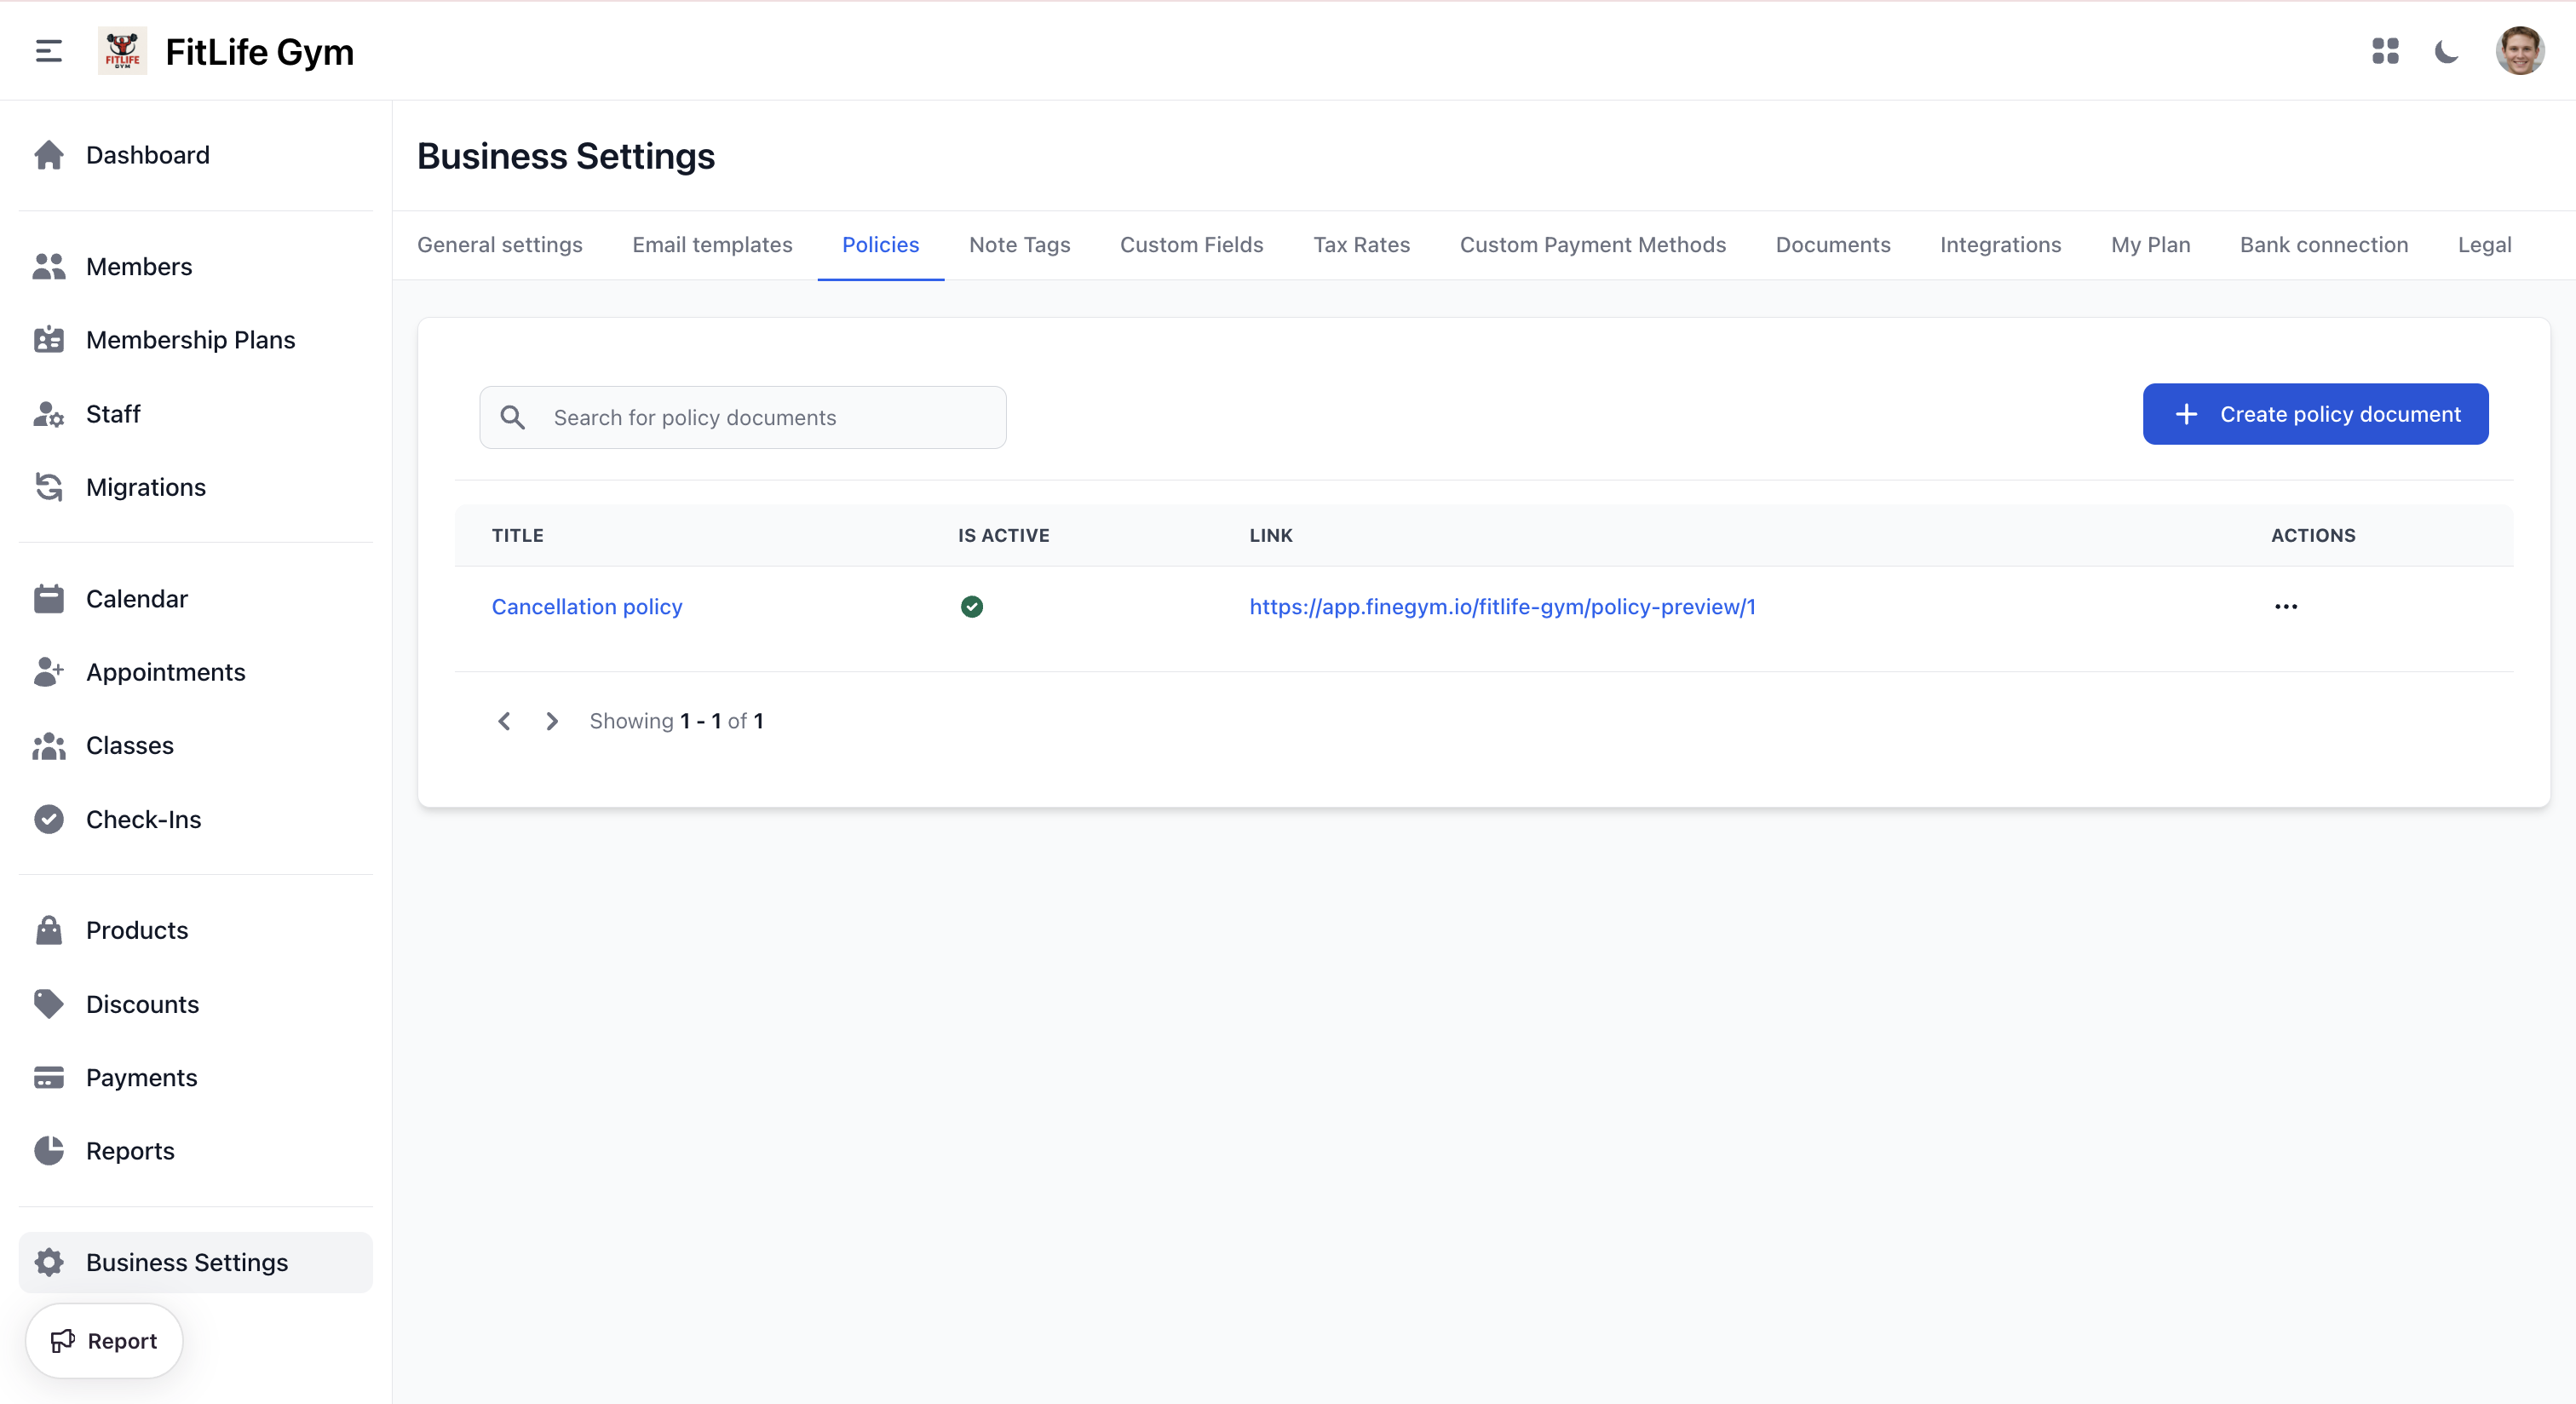Open Migrations from the sidebar
Image resolution: width=2576 pixels, height=1404 pixels.
tap(145, 487)
